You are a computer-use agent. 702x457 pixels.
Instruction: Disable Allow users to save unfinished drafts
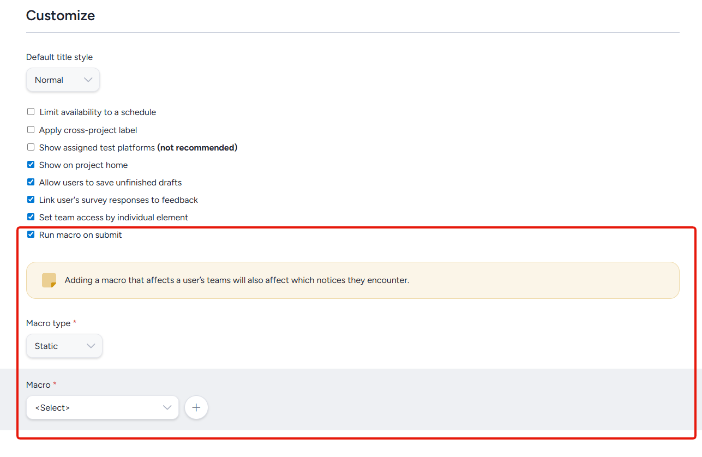click(x=31, y=182)
